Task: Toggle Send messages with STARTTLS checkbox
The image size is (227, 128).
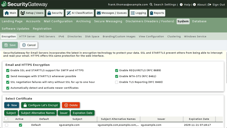Action: (x=8, y=76)
